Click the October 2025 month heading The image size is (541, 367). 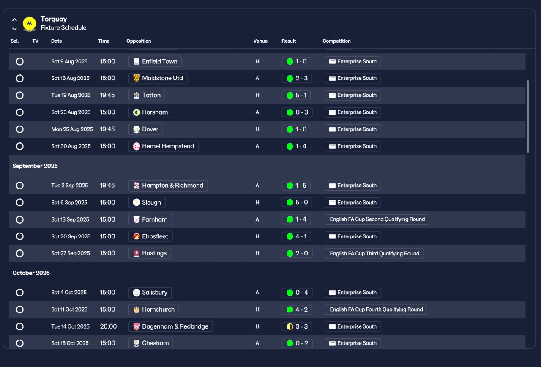31,273
